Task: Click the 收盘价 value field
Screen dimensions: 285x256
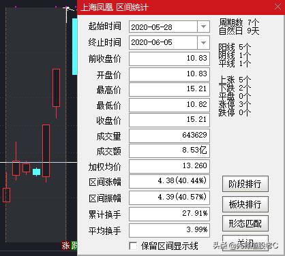Action: point(169,120)
